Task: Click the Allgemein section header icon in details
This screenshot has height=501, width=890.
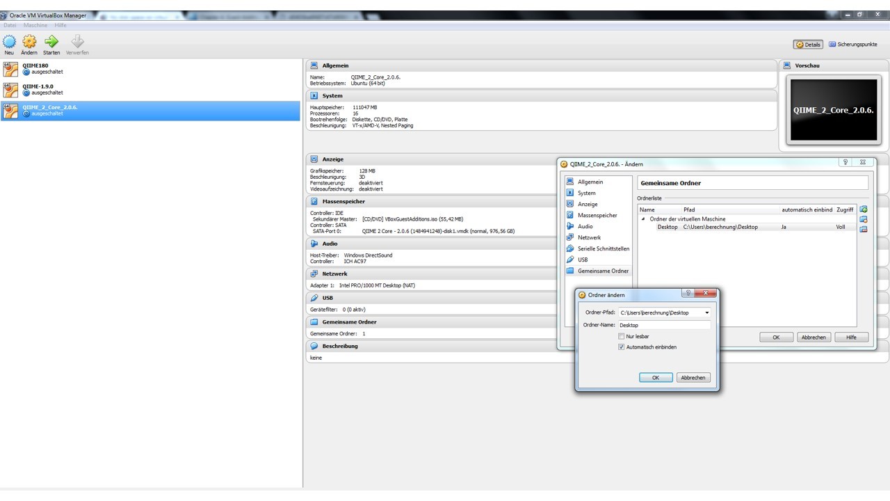Action: coord(314,65)
